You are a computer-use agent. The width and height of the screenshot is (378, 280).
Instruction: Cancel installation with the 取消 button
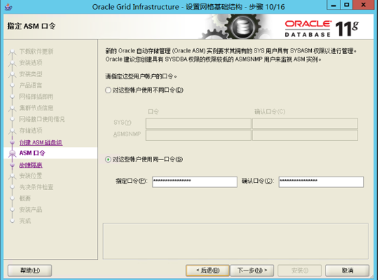click(x=347, y=270)
